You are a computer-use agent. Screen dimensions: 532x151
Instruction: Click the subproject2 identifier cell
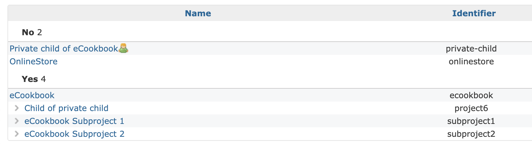click(x=471, y=134)
